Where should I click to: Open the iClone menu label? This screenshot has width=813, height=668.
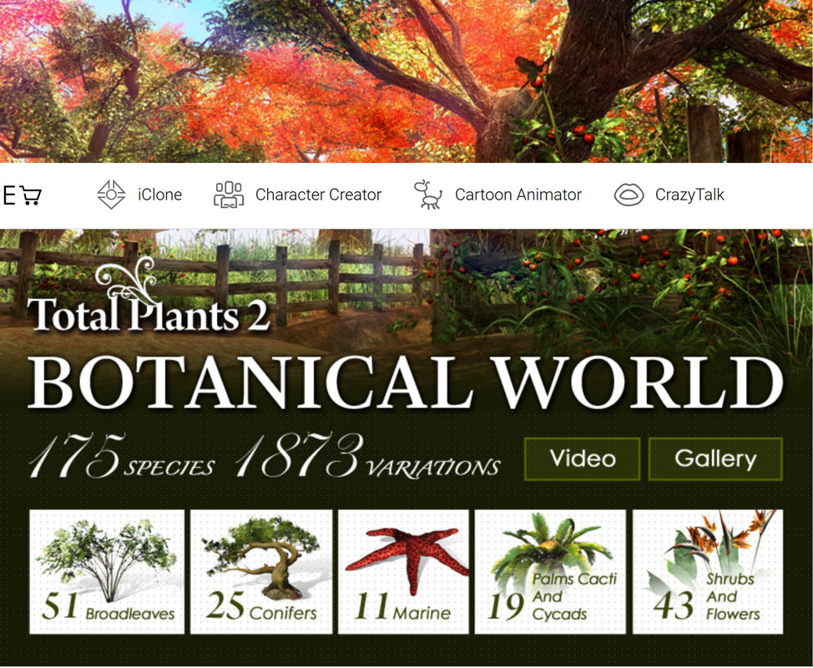(x=159, y=195)
